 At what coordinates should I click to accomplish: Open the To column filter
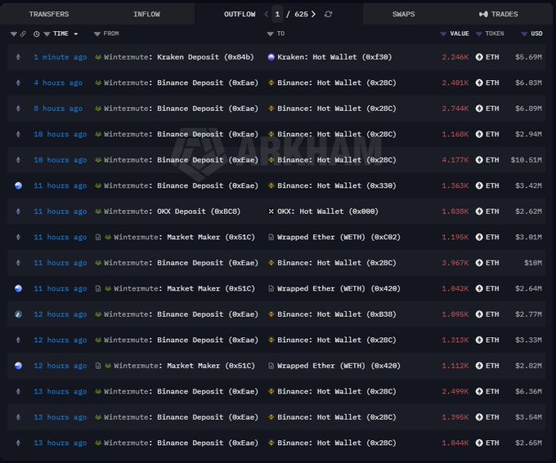pos(270,34)
